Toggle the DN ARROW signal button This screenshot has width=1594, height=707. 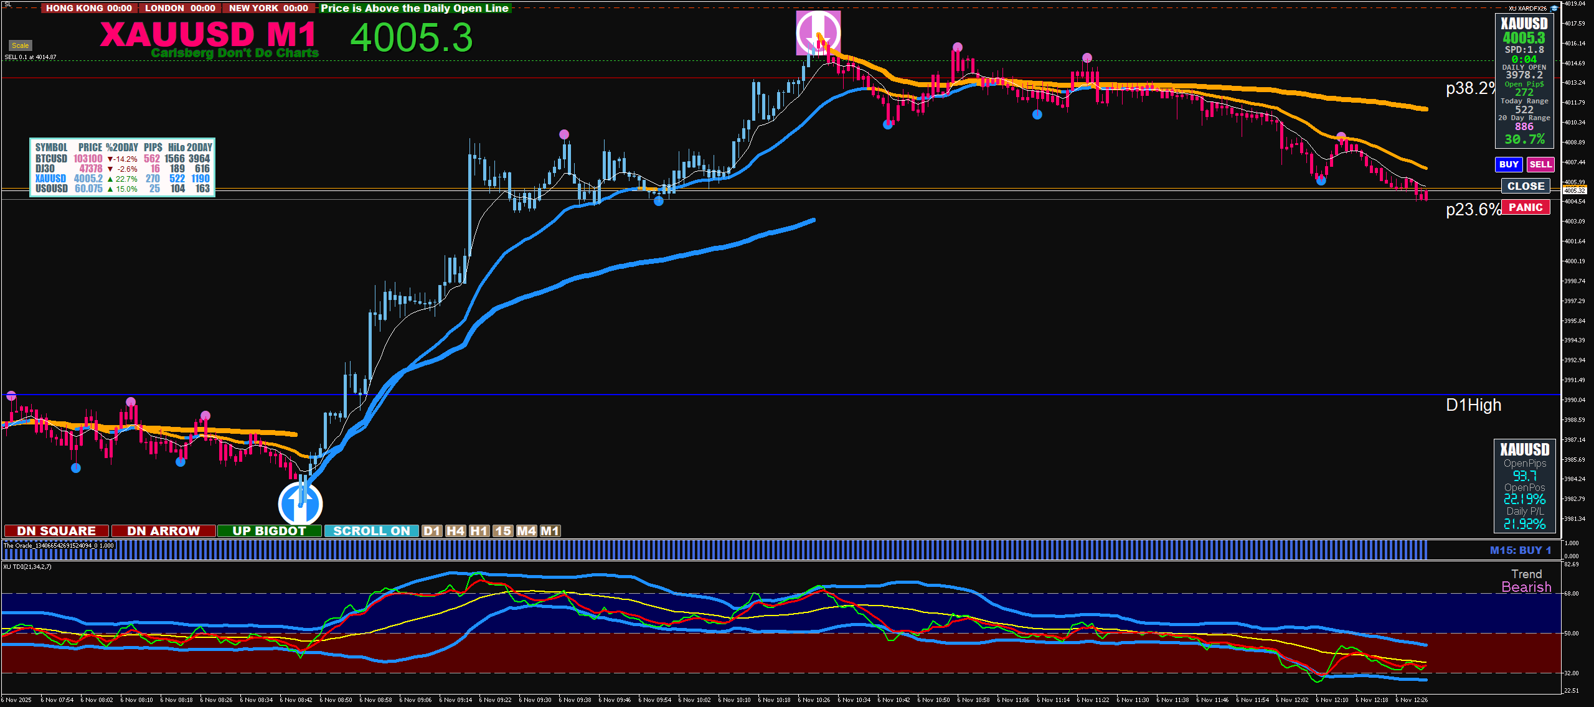163,531
